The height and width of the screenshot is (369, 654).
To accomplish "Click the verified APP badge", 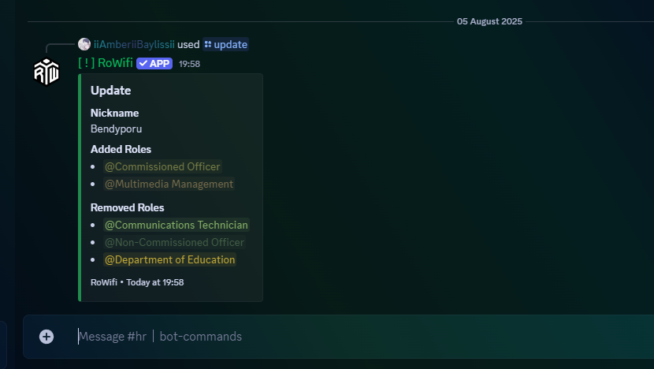I will tap(154, 63).
